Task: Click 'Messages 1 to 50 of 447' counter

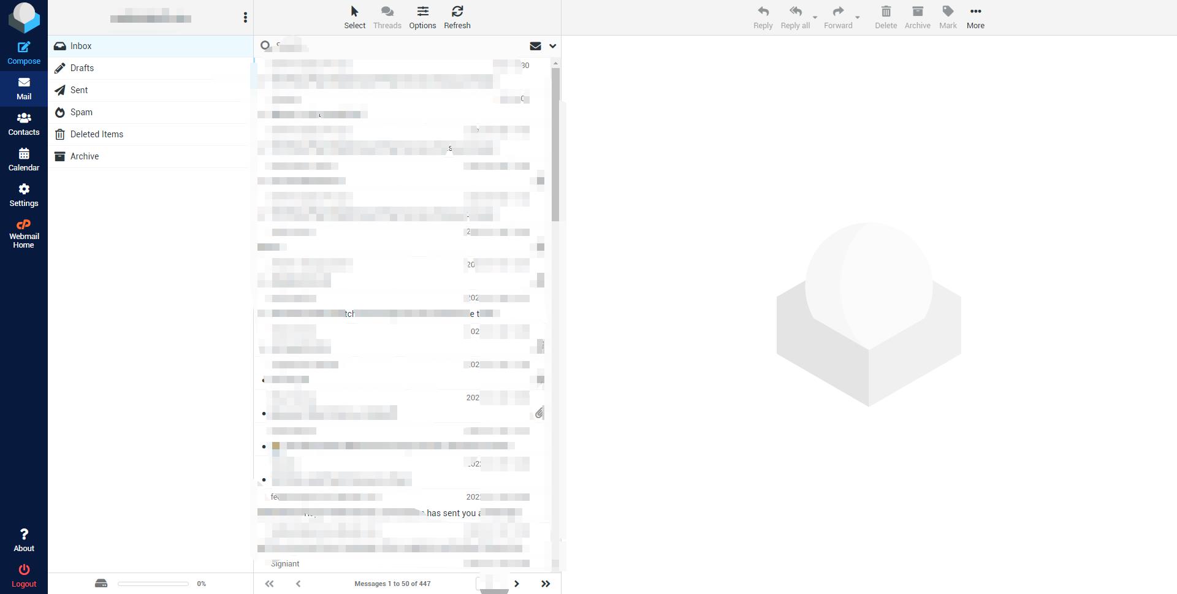Action: tap(392, 584)
